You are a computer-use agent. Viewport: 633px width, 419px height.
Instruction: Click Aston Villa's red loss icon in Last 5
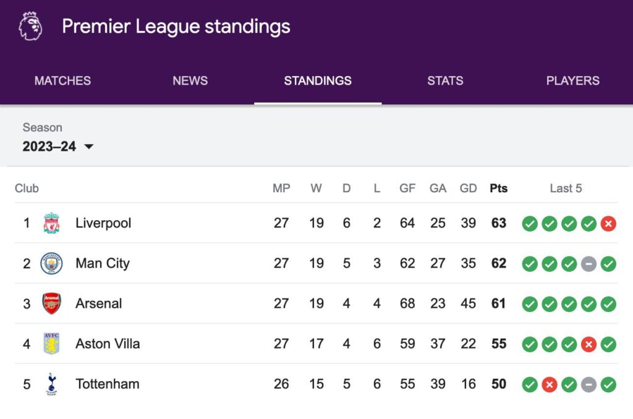pos(588,344)
